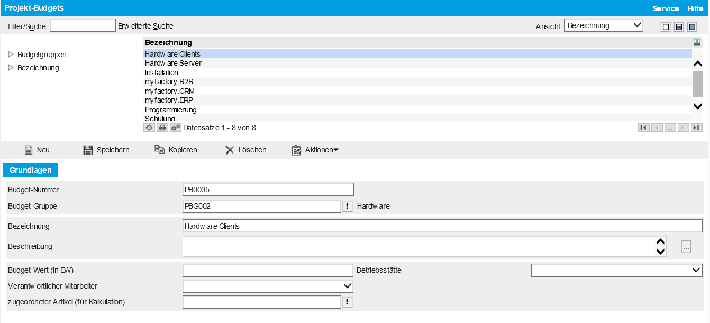Open Budget-Gruppe lookup button
The image size is (710, 323).
pyautogui.click(x=347, y=207)
